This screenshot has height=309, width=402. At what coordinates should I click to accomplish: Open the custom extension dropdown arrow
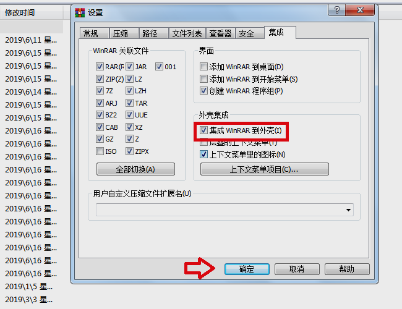(348, 210)
